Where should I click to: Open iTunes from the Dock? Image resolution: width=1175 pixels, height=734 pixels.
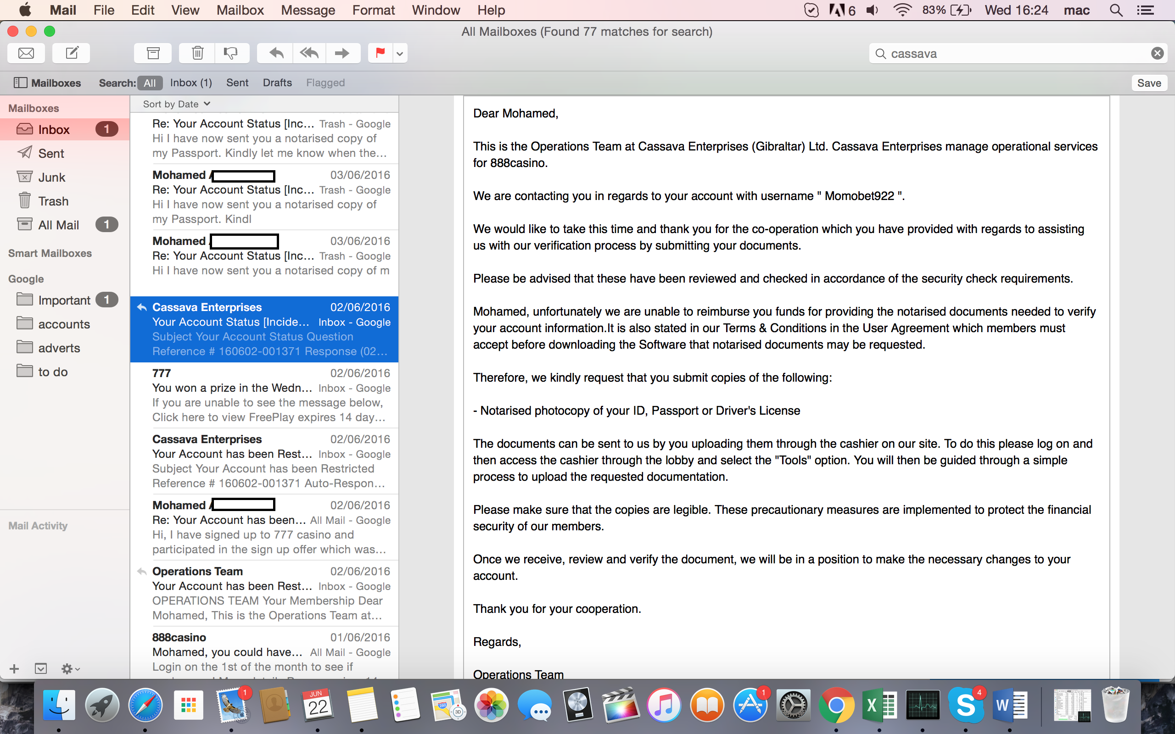tap(664, 705)
